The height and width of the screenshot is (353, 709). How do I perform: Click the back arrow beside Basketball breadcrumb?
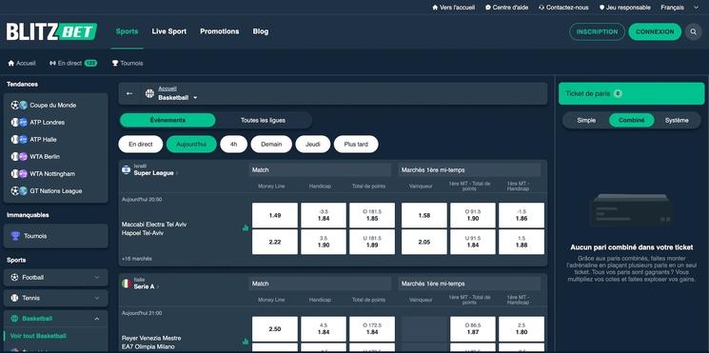[x=129, y=93]
